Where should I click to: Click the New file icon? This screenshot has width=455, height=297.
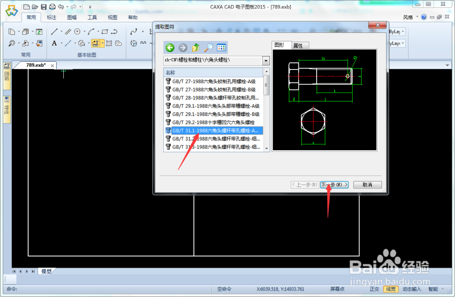coord(26,7)
